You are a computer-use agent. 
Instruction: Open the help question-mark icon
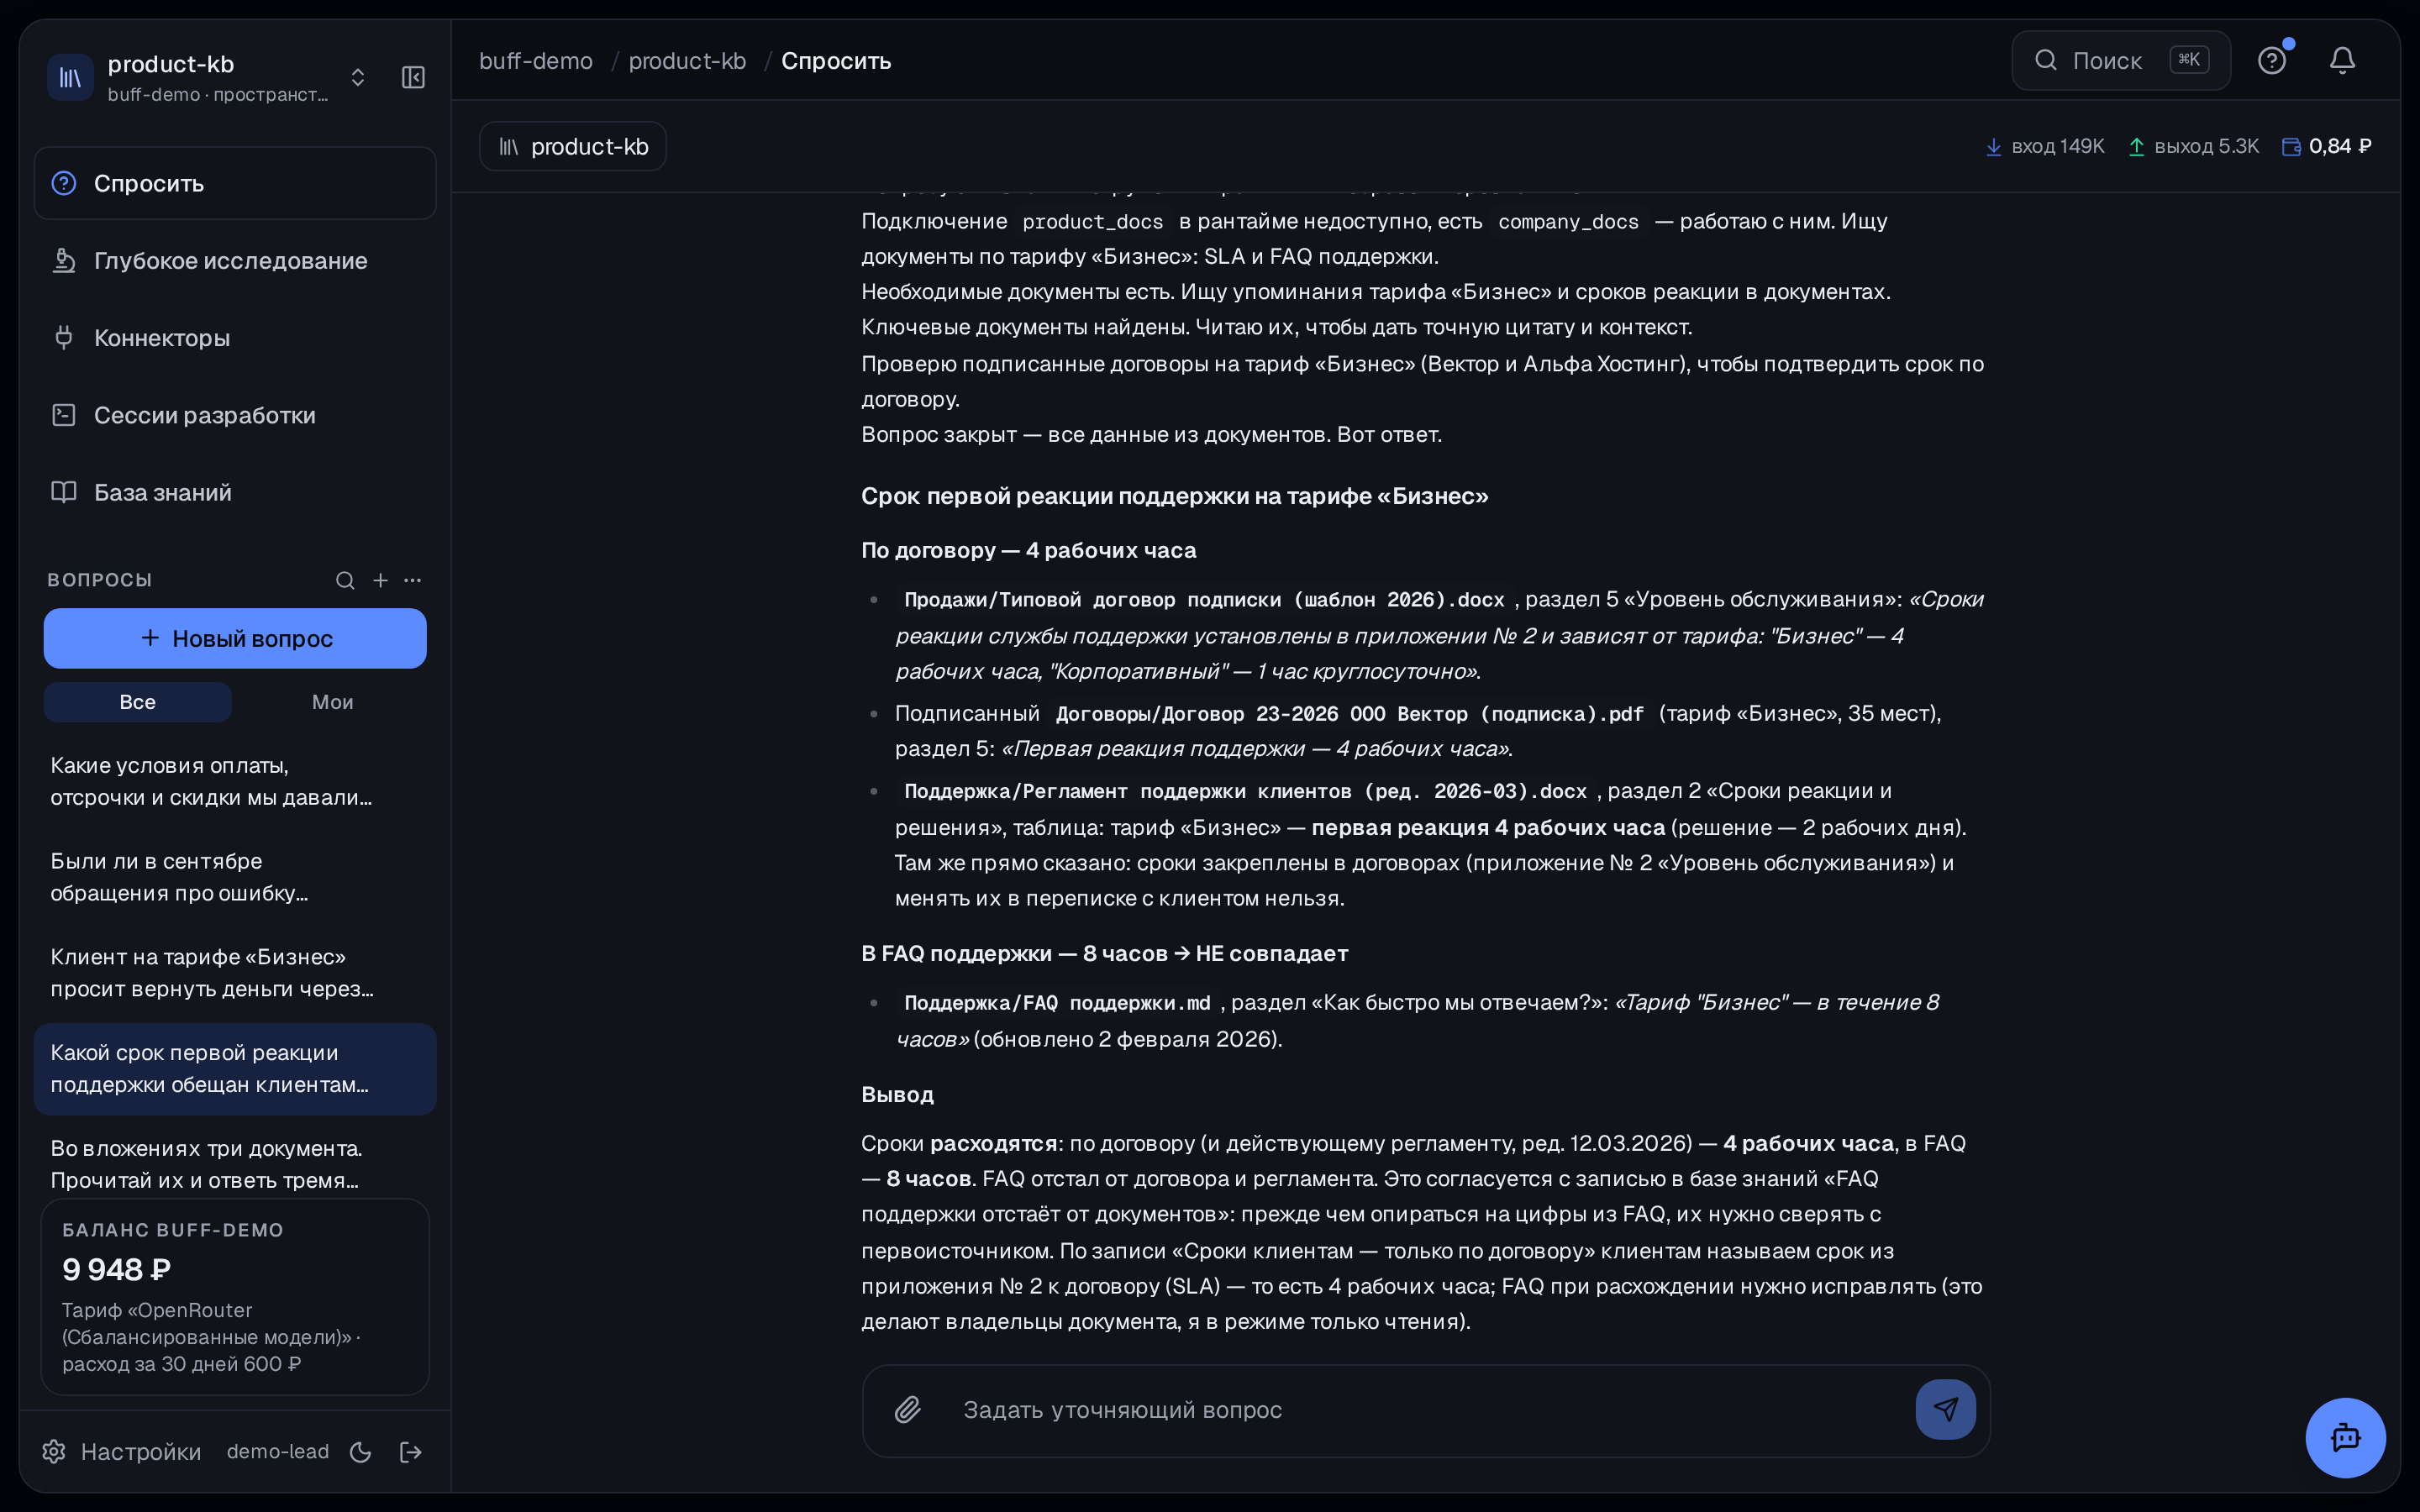tap(2272, 61)
